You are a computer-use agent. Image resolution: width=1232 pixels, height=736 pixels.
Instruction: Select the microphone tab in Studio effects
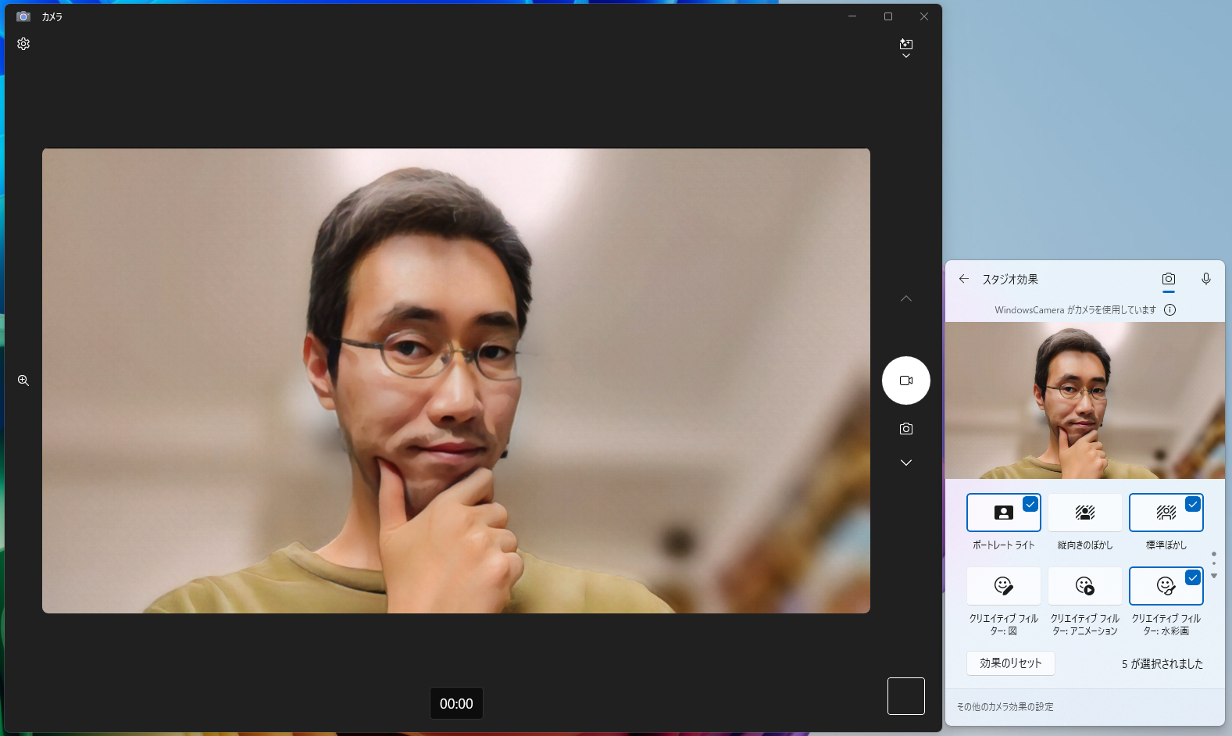[x=1206, y=279]
